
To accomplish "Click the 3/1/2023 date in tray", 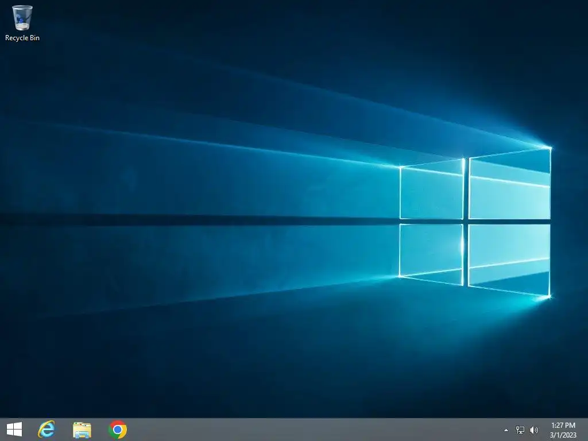I will pyautogui.click(x=563, y=435).
